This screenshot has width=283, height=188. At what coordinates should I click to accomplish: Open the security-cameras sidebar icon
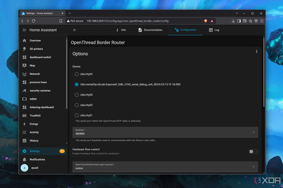(25, 90)
